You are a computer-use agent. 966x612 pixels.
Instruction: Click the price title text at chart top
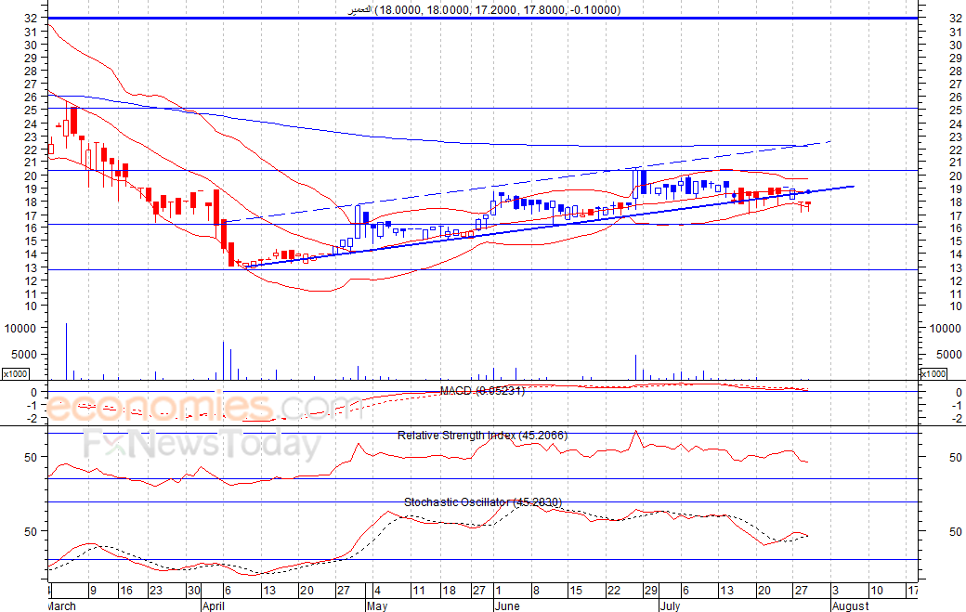483,9
